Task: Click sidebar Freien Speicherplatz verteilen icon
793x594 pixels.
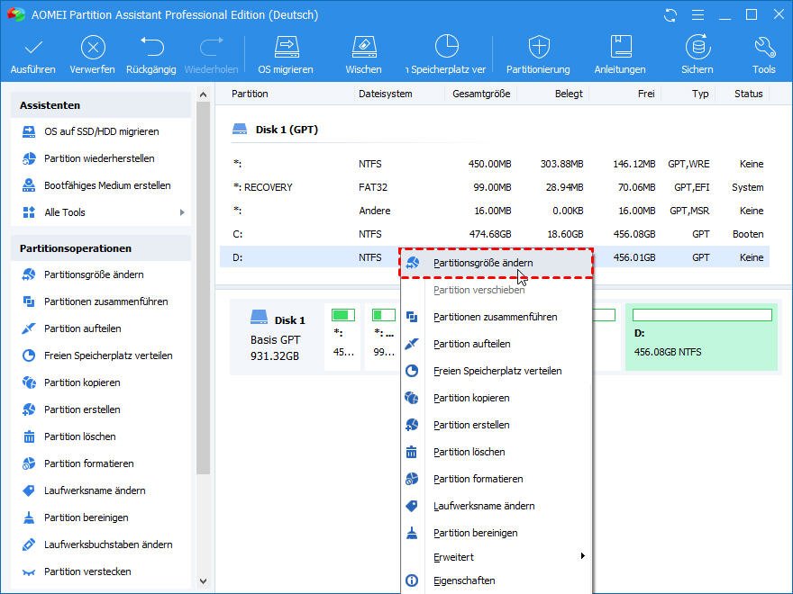Action: pyautogui.click(x=29, y=355)
